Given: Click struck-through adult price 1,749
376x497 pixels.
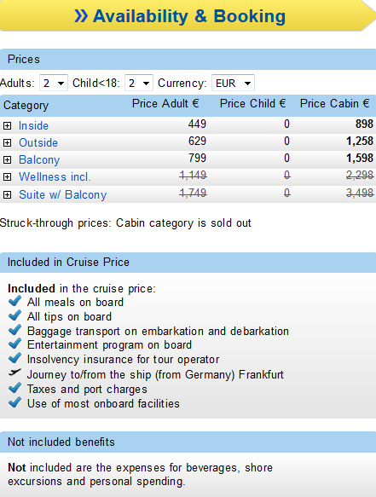Looking at the screenshot, I should coord(193,193).
